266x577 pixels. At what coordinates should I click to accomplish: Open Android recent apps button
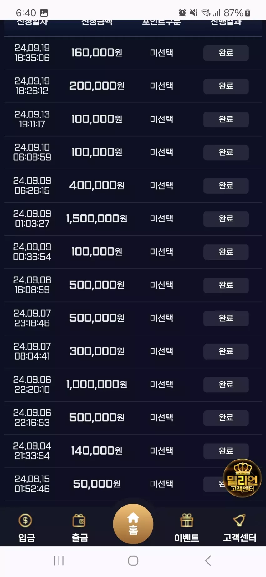[59, 561]
